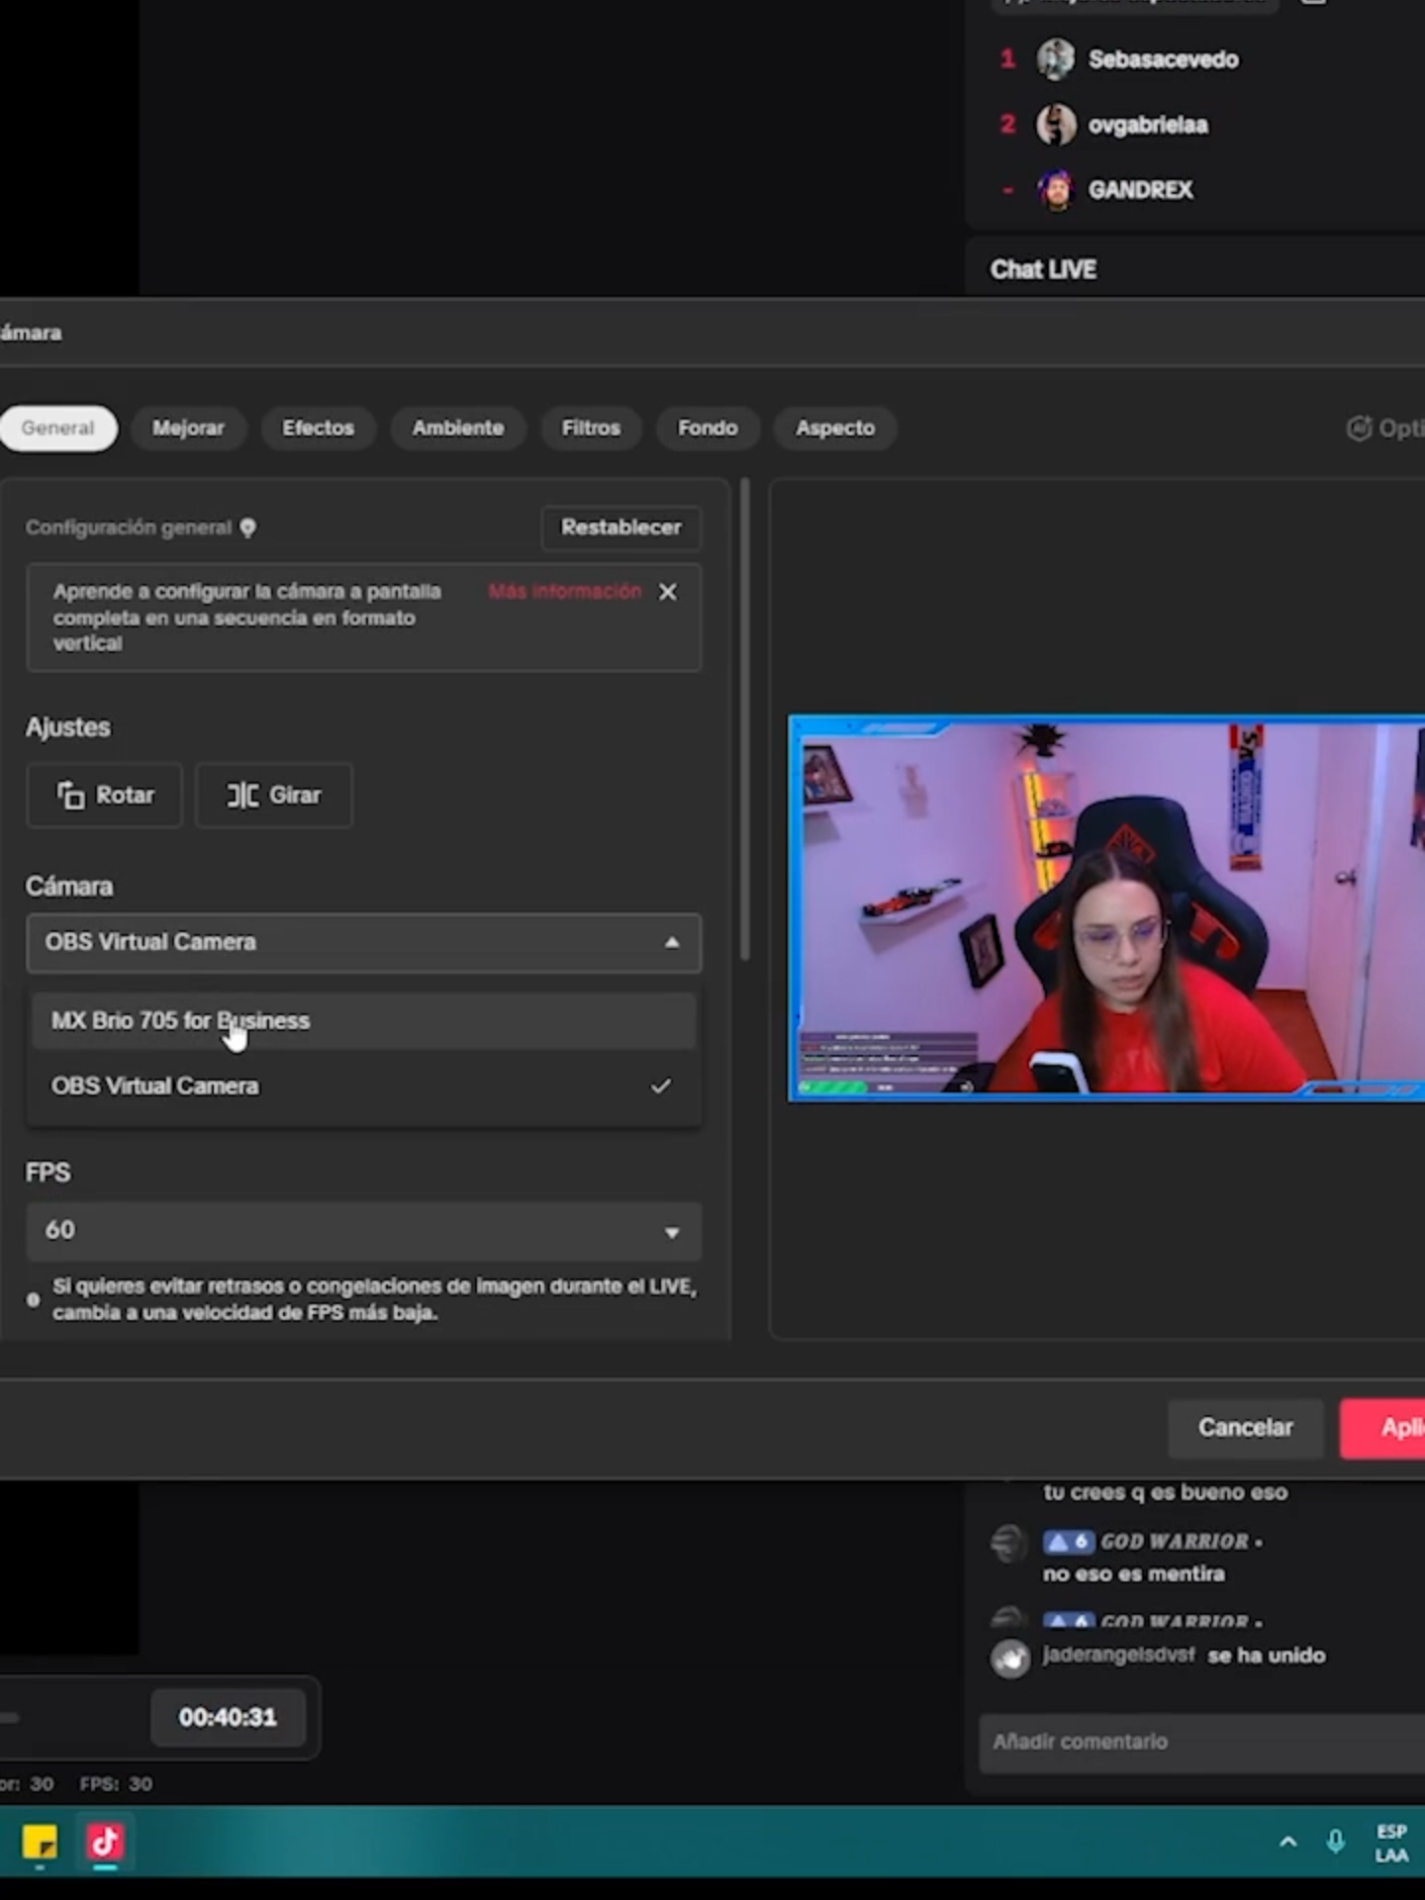
Task: Click the Cancelar button
Action: (x=1246, y=1428)
